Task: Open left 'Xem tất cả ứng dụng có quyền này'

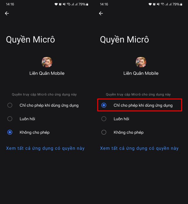Action: [x=45, y=148]
